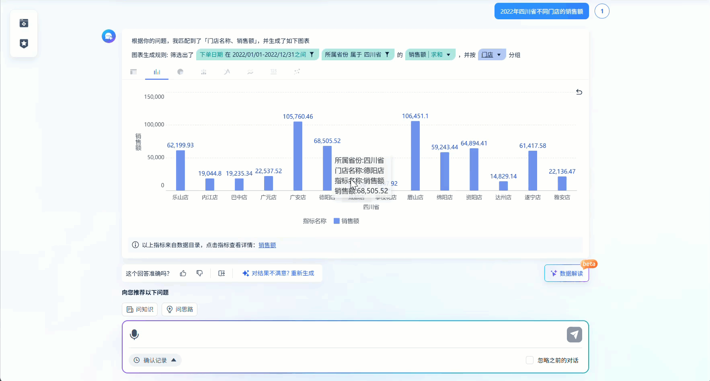Image resolution: width=710 pixels, height=381 pixels.
Task: Open the 数据解读 data interpretation button
Action: click(x=566, y=273)
